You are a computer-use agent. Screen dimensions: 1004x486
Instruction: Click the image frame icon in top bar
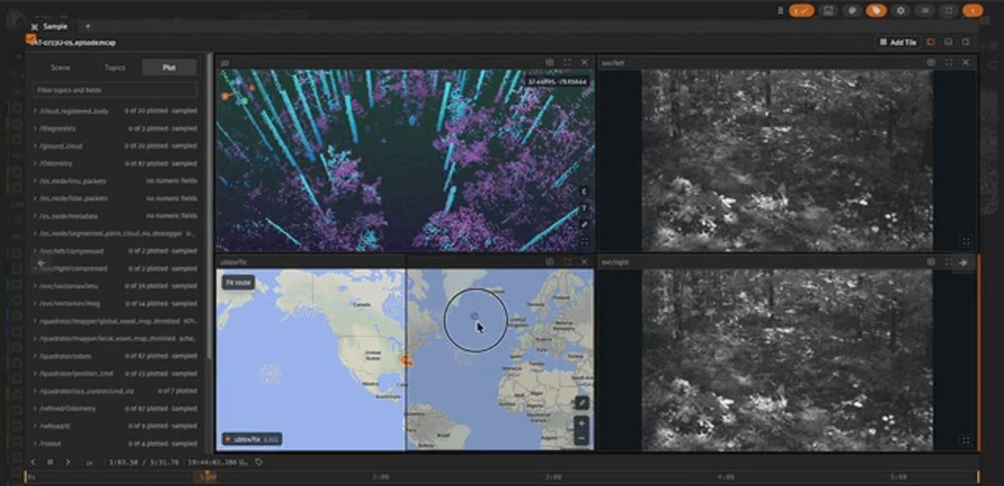(827, 11)
